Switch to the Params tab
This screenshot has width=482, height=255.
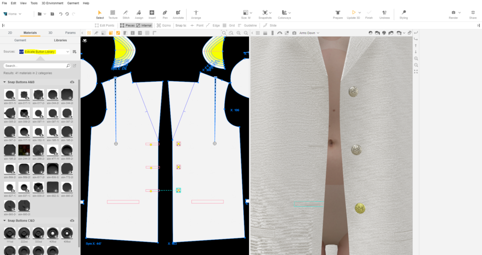tap(70, 33)
